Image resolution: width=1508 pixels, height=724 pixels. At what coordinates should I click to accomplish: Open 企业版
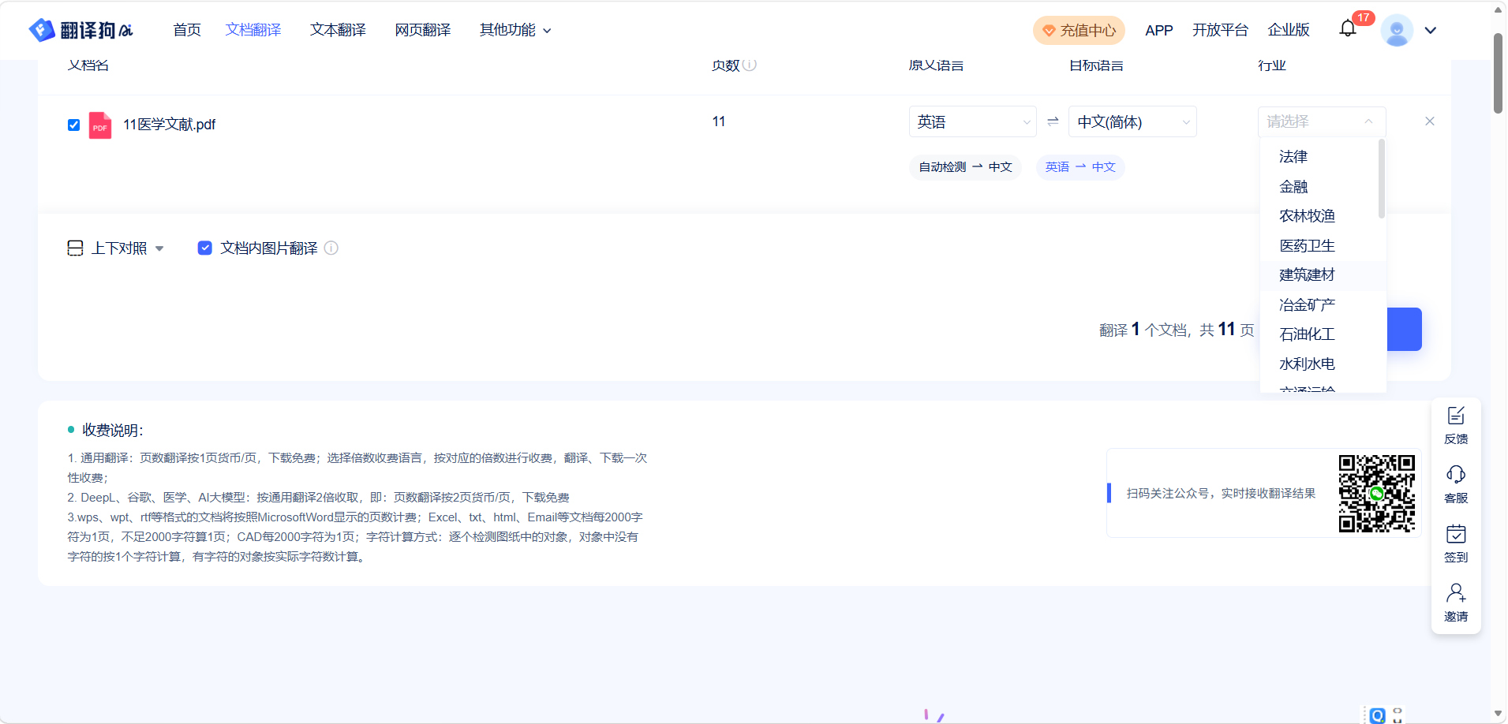(x=1289, y=30)
